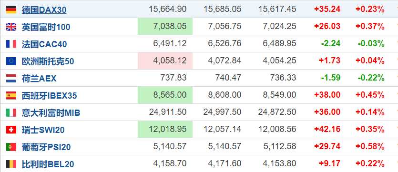Click the EU flag icon

coord(11,61)
